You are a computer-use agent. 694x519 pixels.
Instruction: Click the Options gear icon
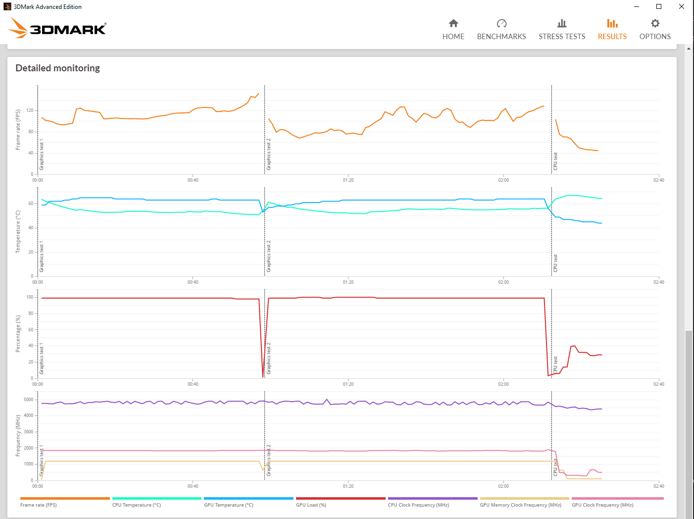pos(655,23)
